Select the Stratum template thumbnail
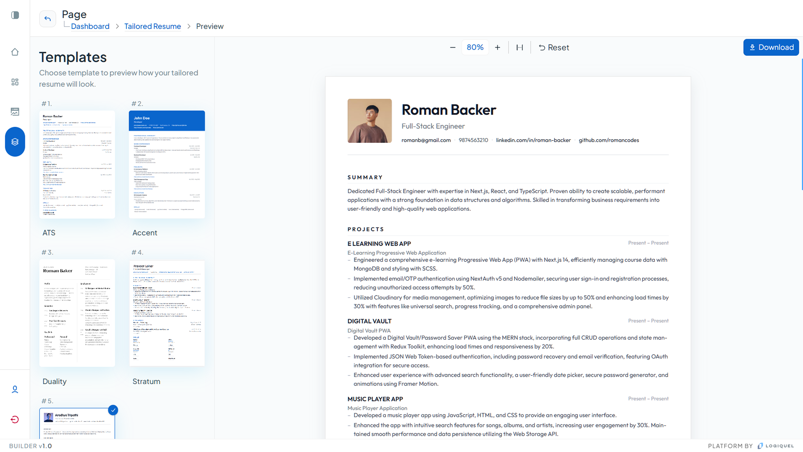The height and width of the screenshot is (452, 803). [167, 313]
